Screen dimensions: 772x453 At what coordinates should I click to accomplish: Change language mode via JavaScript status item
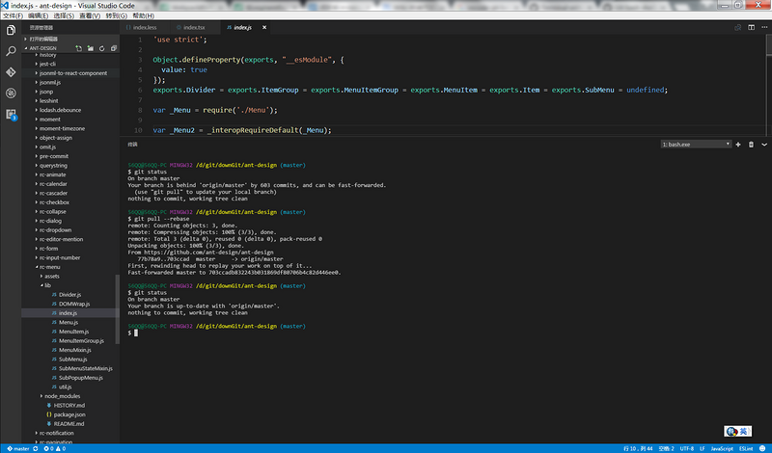[722, 448]
